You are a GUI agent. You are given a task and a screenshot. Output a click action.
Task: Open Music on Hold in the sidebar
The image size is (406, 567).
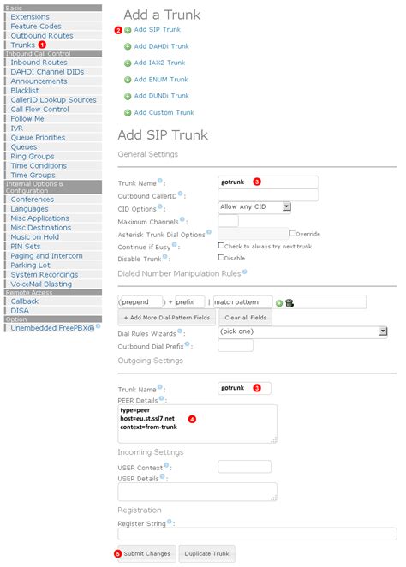(x=34, y=237)
